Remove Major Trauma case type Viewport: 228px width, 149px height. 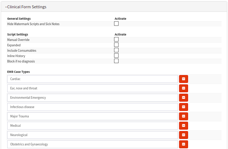point(183,116)
